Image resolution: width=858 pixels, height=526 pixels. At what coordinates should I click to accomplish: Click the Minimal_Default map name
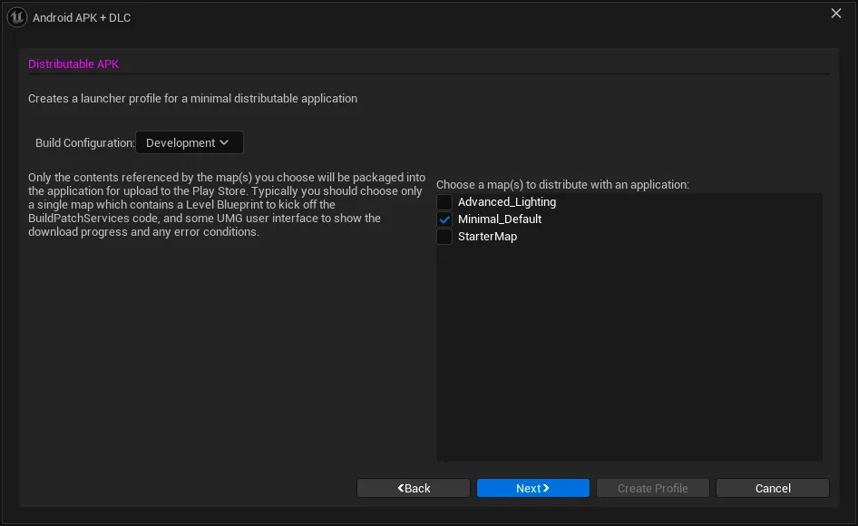tap(500, 219)
